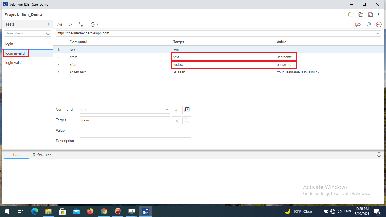Select the 'run' command row
This screenshot has width=386, height=217.
pos(218,49)
